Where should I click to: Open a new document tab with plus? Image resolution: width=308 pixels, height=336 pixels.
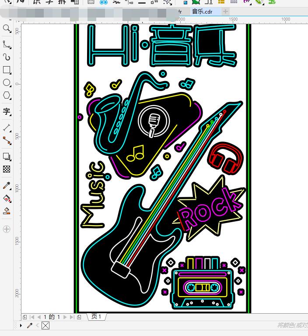225,11
